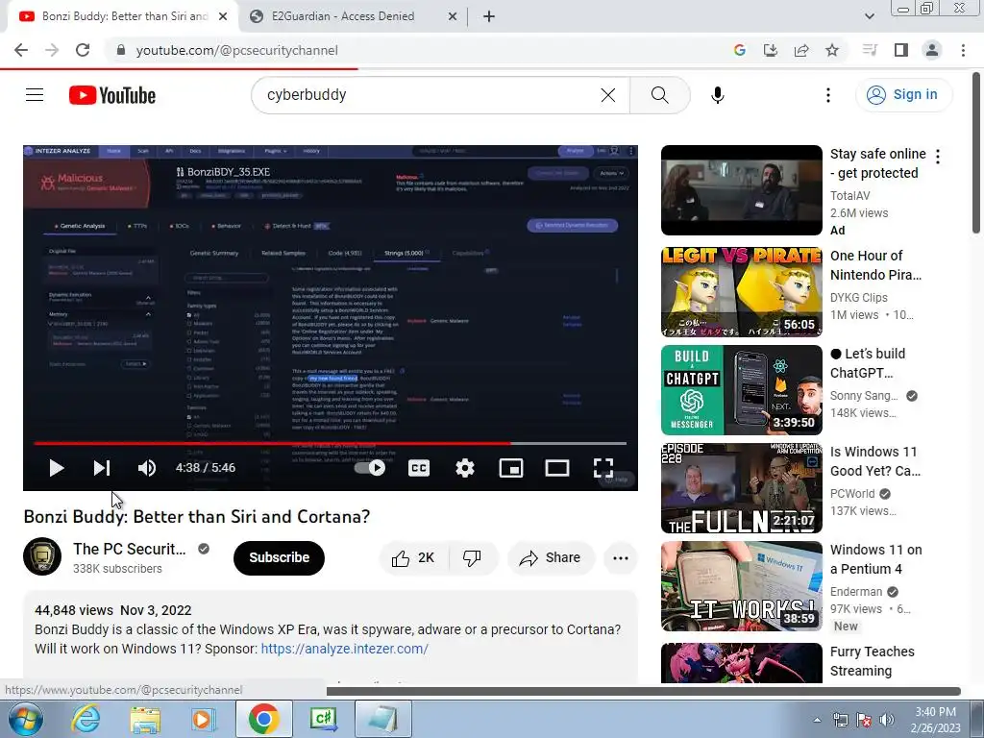Close the Bonzi Buddy tab
The height and width of the screenshot is (738, 984).
pyautogui.click(x=223, y=17)
